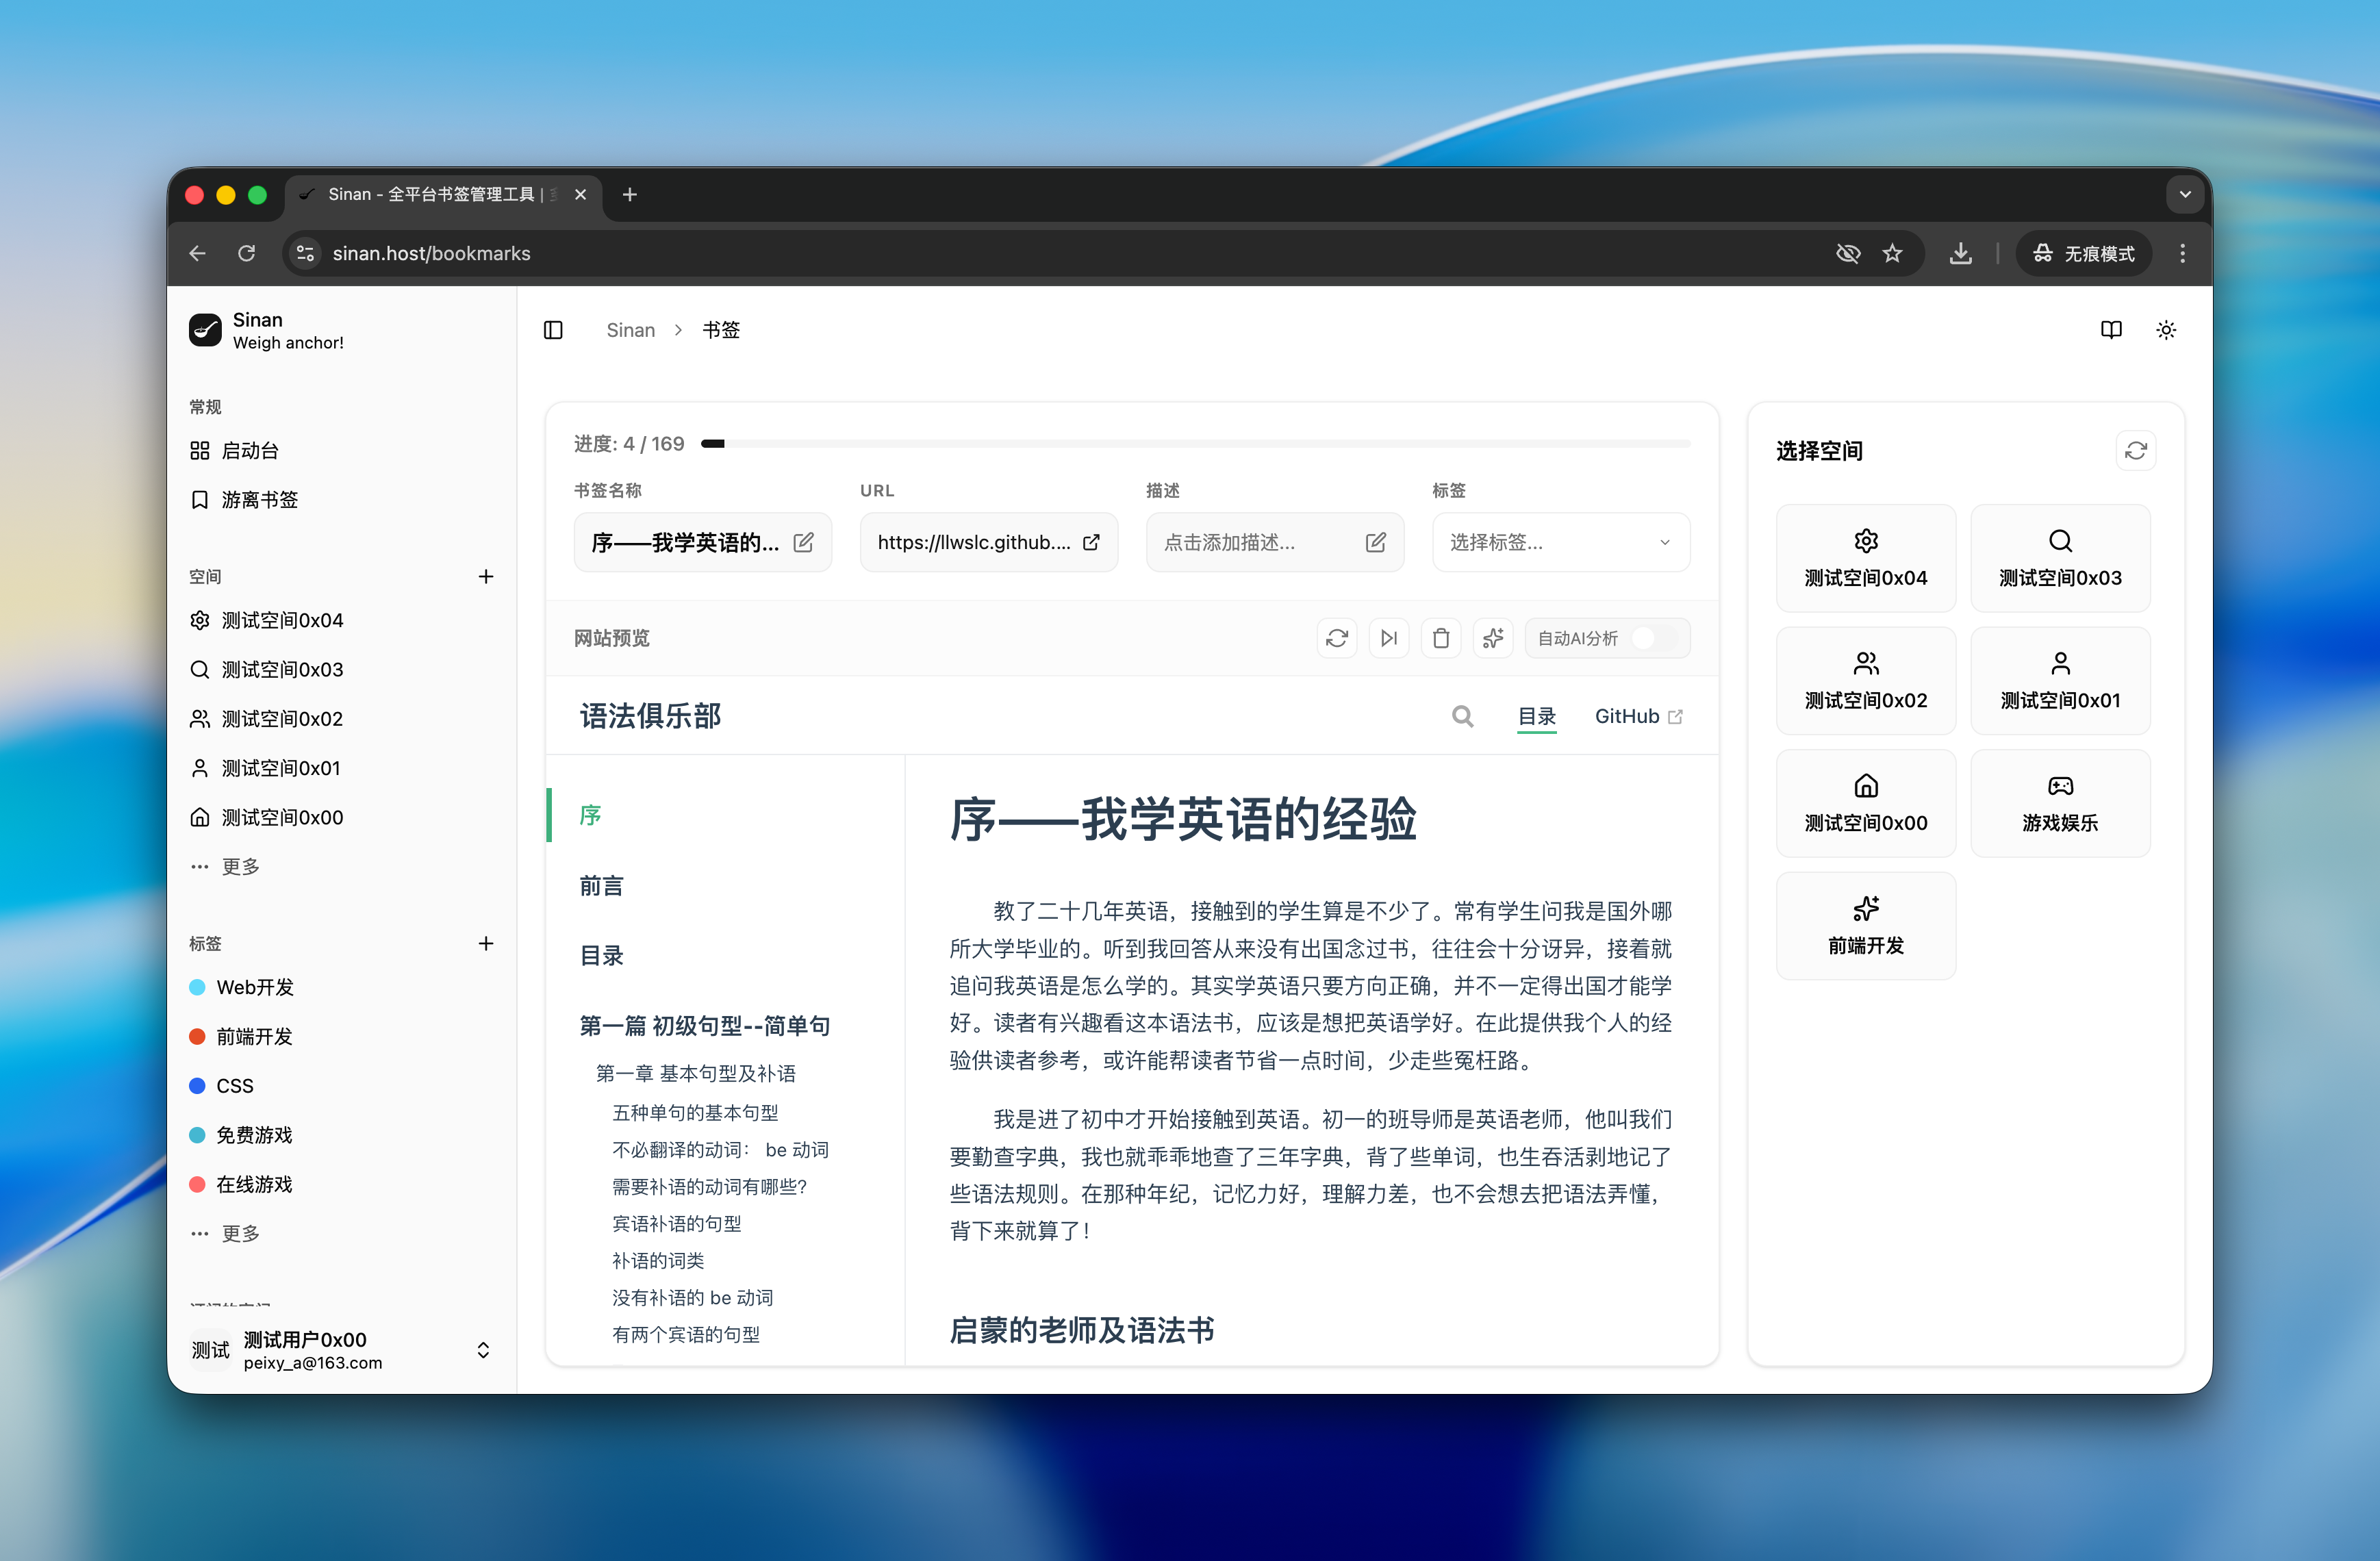Viewport: 2380px width, 1561px height.
Task: Switch the light/dark theme sun icon
Action: tap(2166, 330)
